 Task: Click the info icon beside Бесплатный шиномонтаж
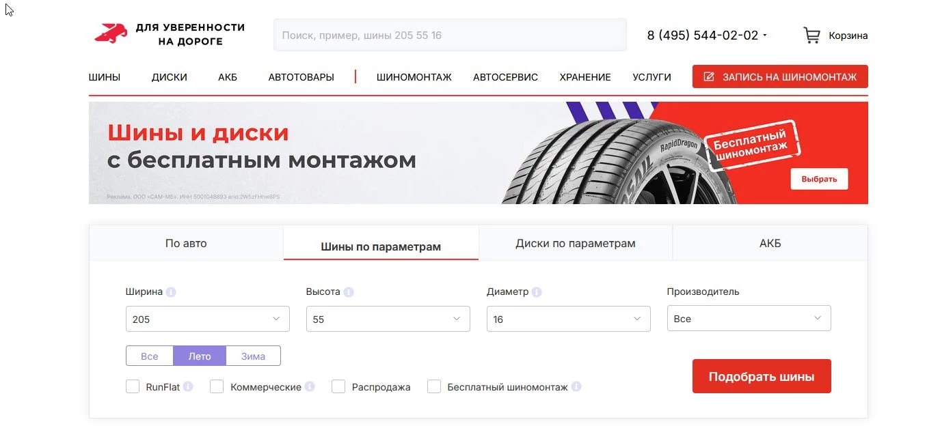tap(576, 386)
